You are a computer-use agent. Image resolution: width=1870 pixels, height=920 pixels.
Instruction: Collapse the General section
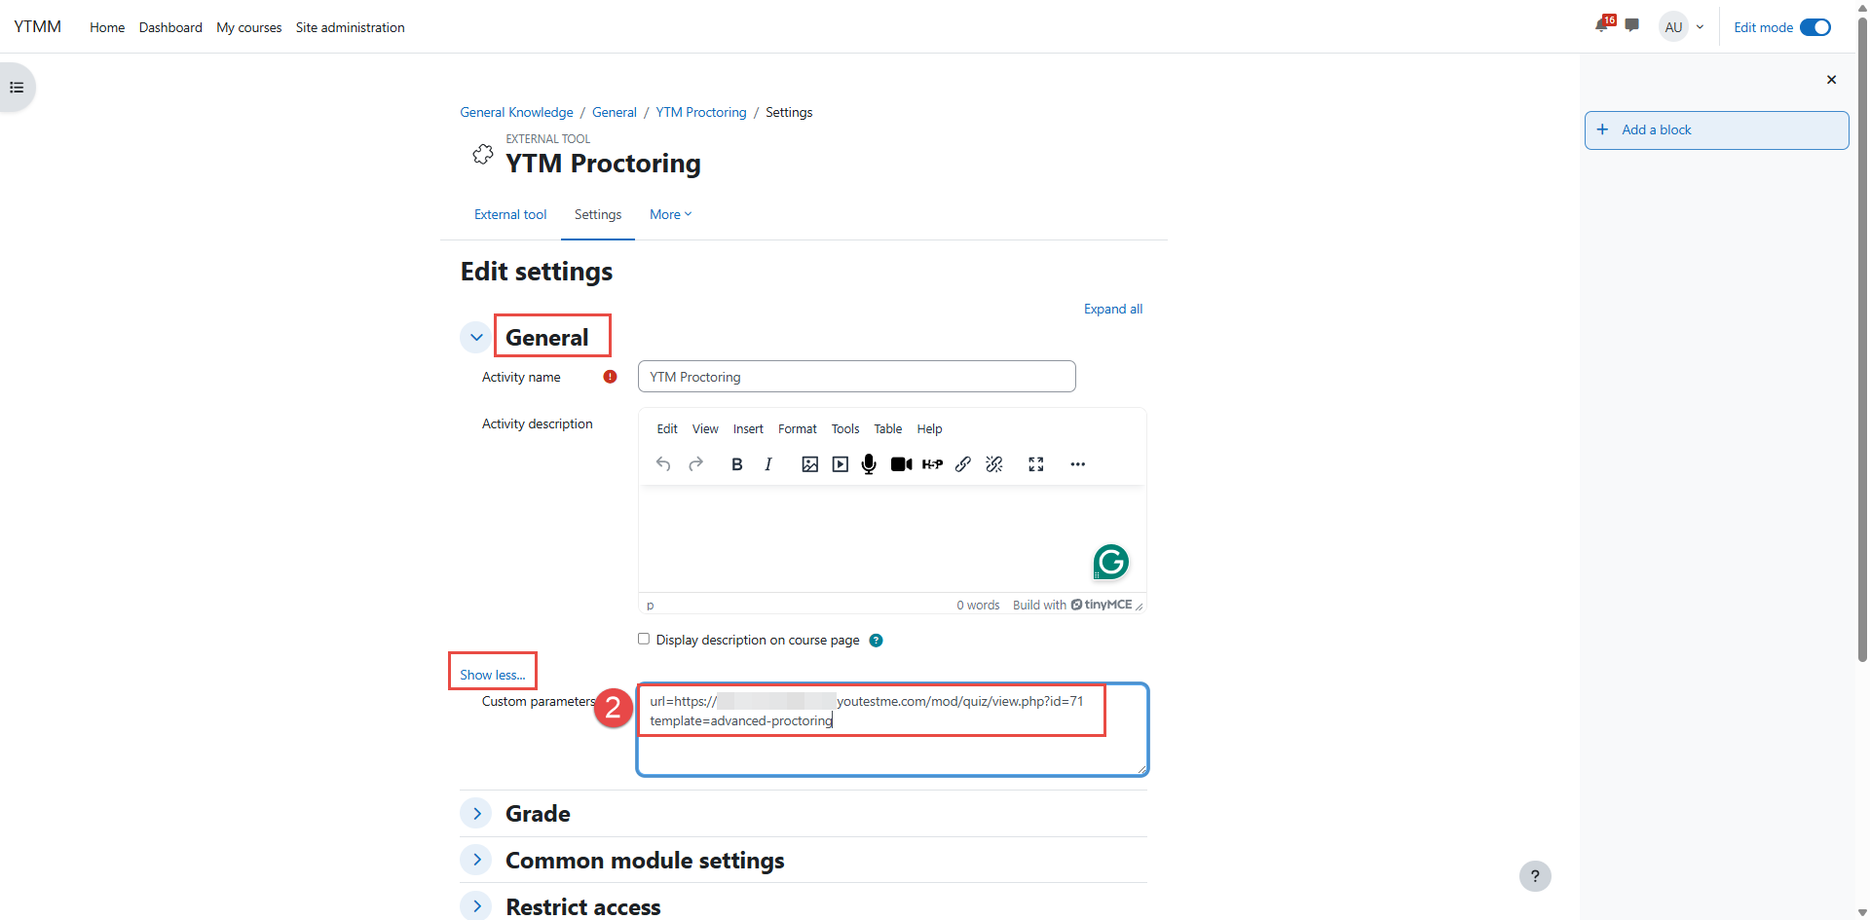pos(476,338)
